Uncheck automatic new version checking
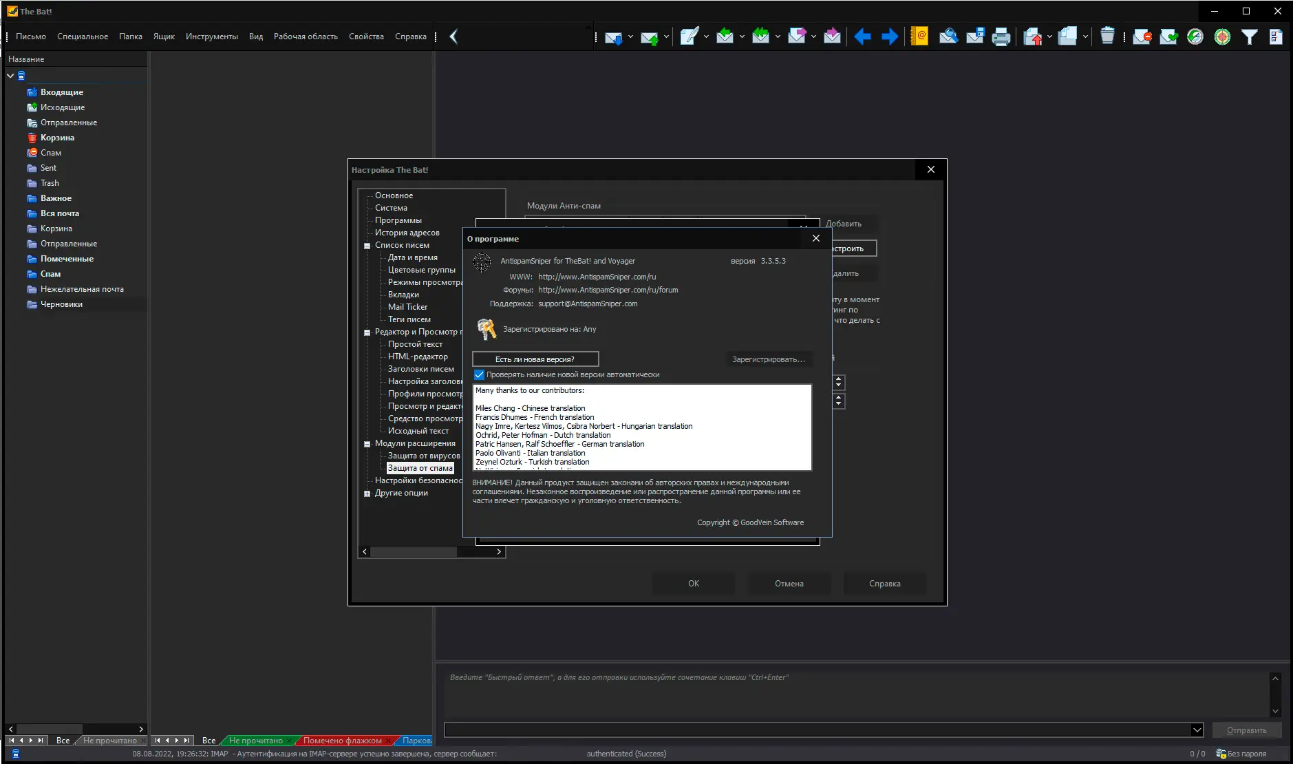1293x764 pixels. click(480, 375)
